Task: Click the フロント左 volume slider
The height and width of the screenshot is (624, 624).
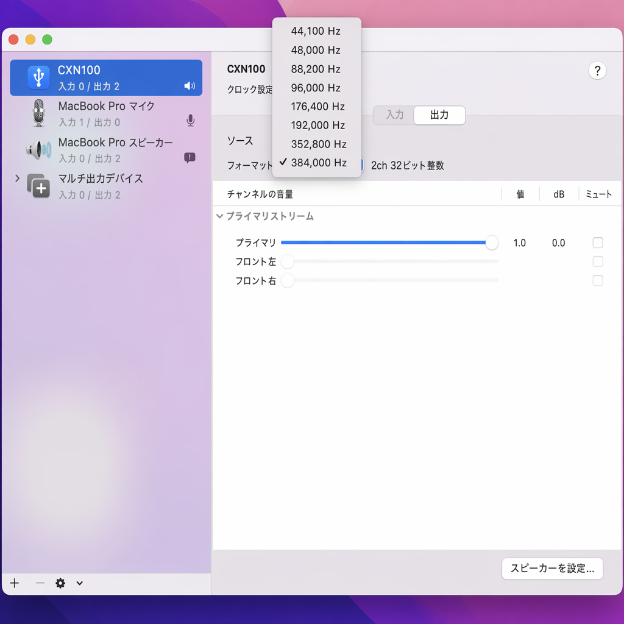Action: tap(390, 261)
